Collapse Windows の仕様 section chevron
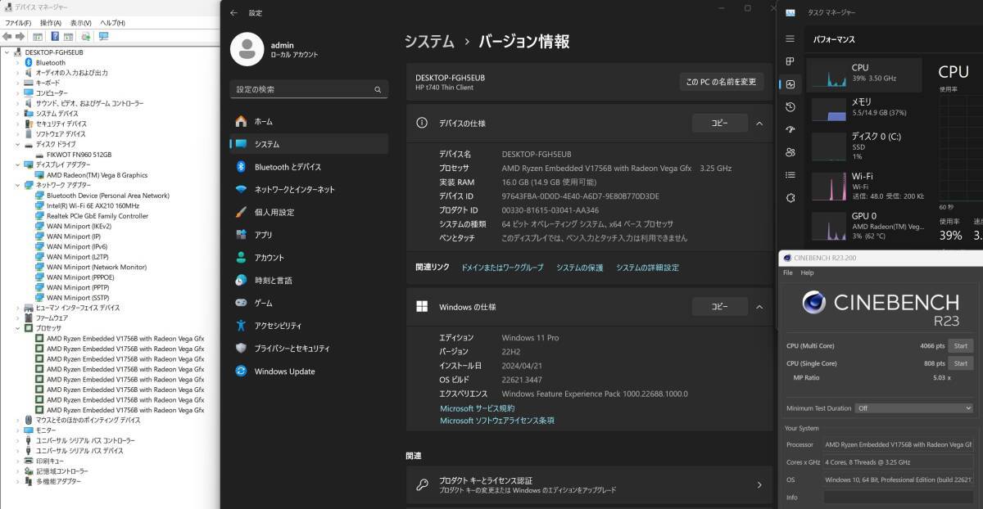 pyautogui.click(x=759, y=307)
